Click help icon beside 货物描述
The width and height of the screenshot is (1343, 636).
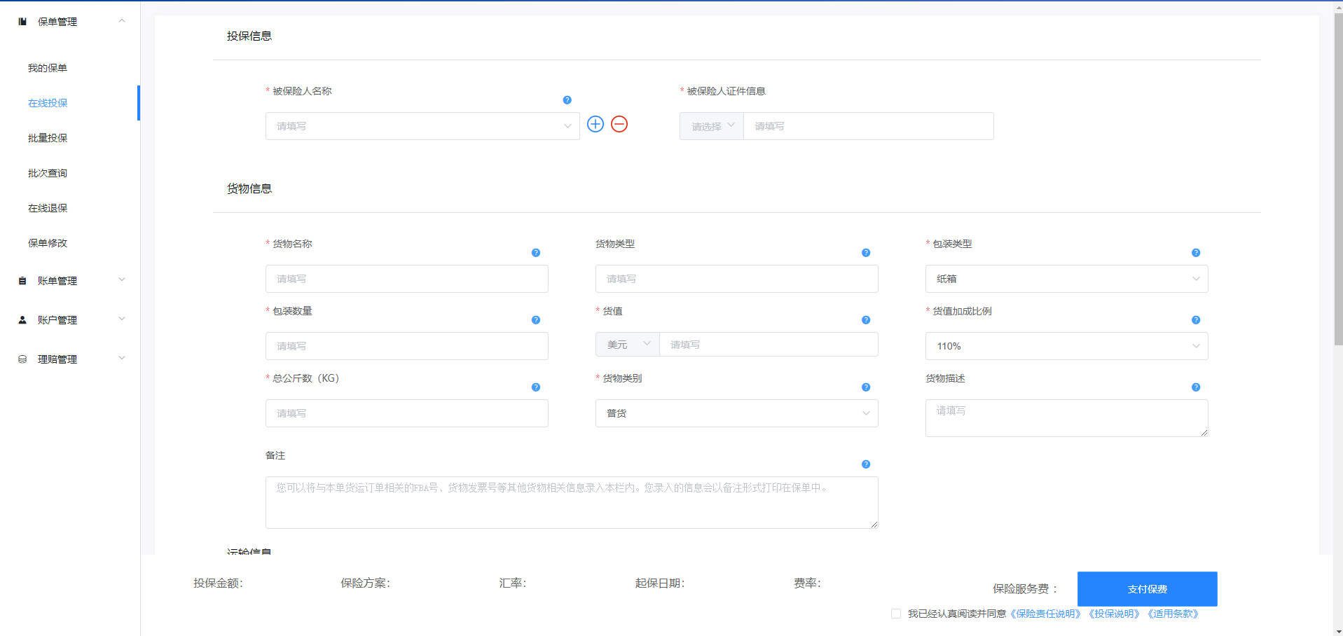coord(1196,387)
